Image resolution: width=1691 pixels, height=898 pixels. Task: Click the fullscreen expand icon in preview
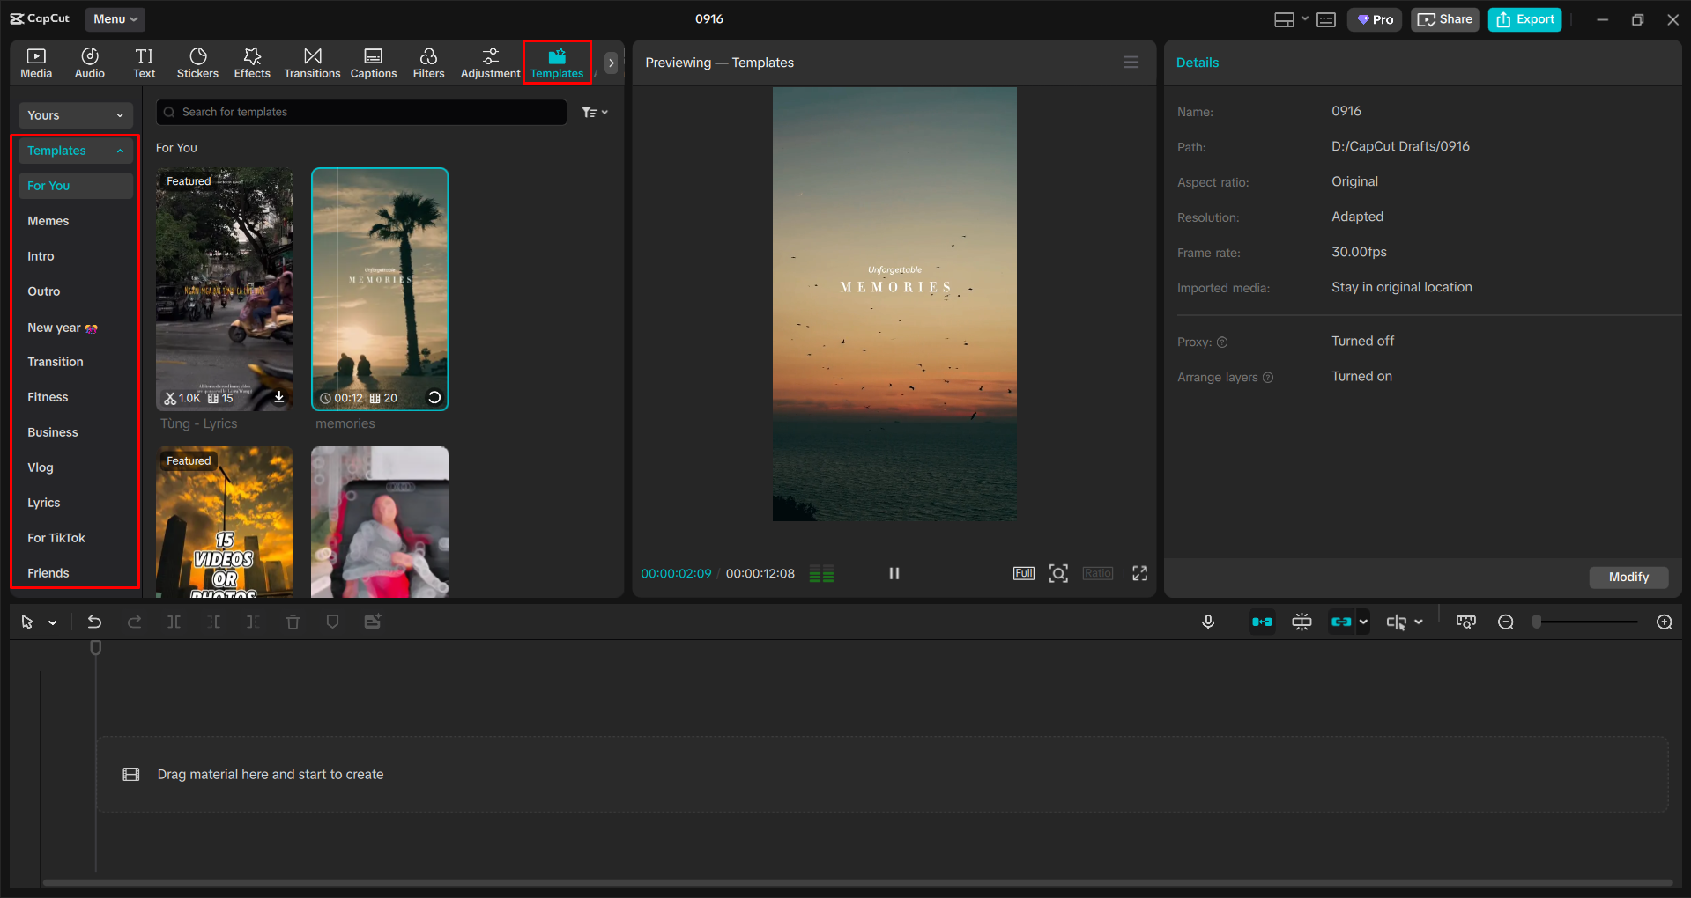click(1139, 573)
